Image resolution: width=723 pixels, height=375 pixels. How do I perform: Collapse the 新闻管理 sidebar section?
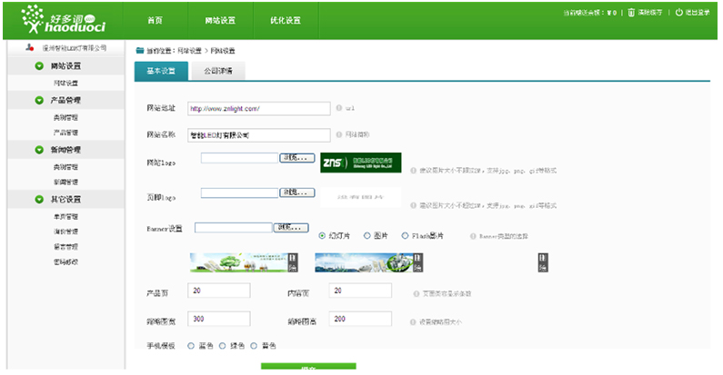[39, 149]
